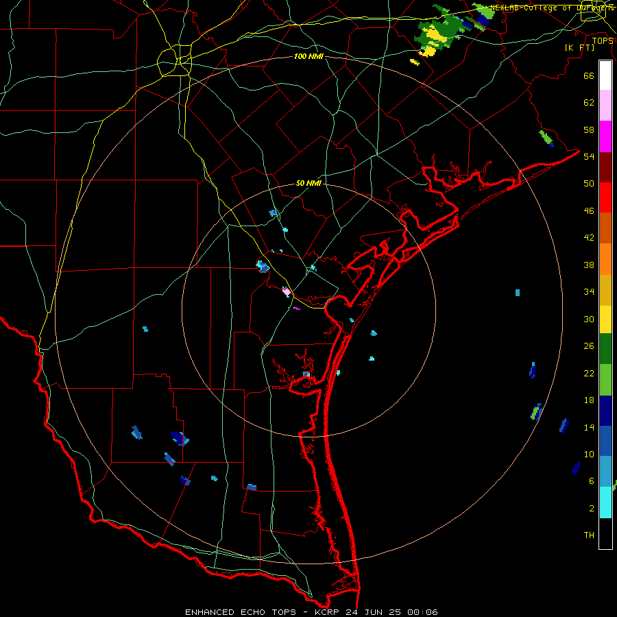Select the bright red legend swatch
This screenshot has height=617, width=617.
605,197
